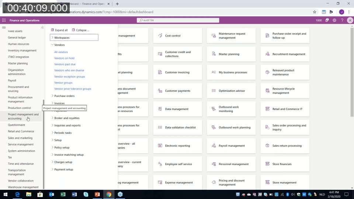Expand the Policy setup node
Viewport: 354px width, 199px height.
coord(60,147)
